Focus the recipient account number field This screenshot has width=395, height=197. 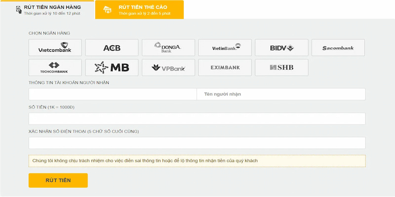pyautogui.click(x=113, y=94)
